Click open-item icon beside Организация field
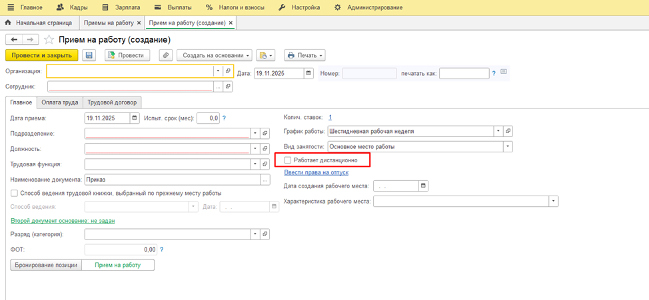 (228, 71)
